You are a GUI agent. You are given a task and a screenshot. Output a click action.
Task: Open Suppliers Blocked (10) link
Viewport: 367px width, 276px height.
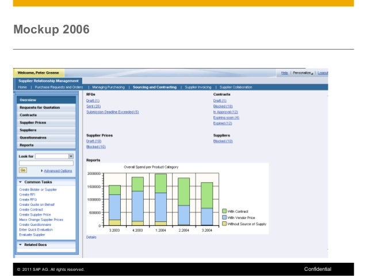[x=223, y=141]
